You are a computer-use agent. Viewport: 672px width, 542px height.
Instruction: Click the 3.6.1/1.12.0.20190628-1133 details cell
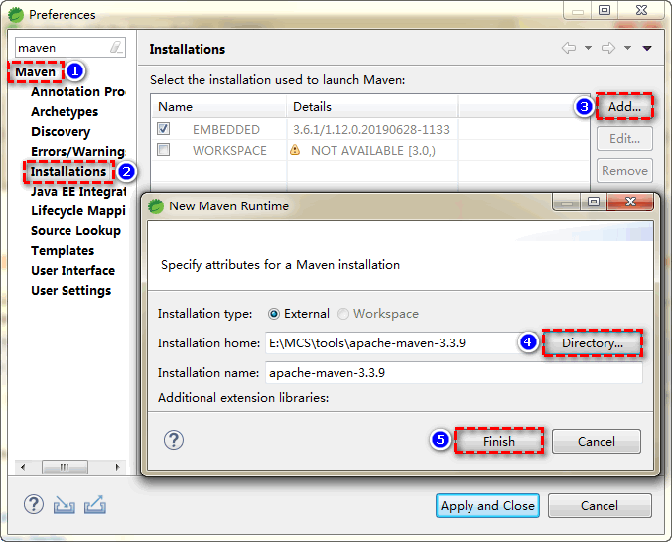(371, 129)
